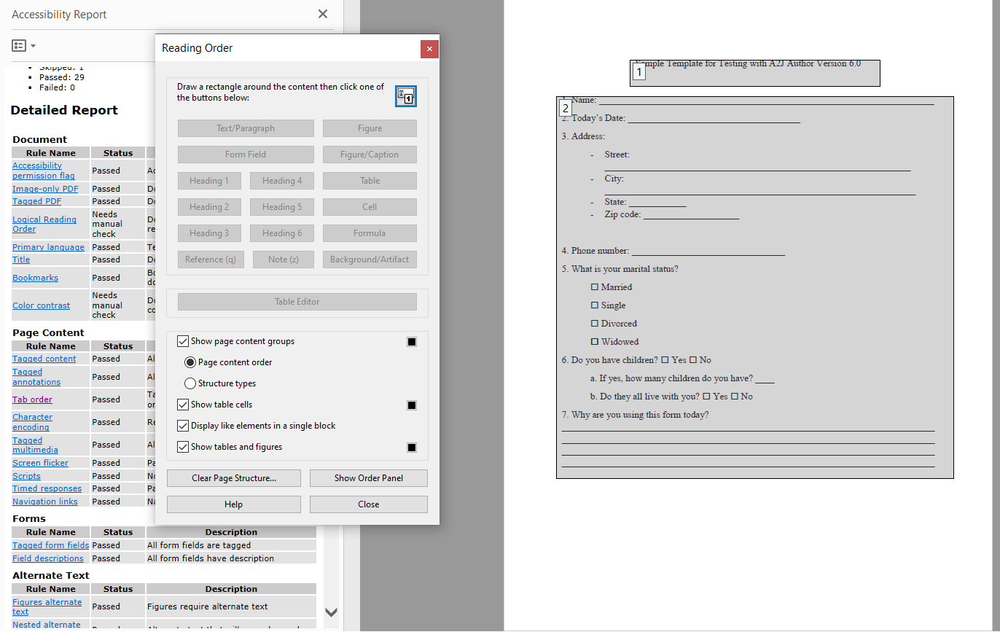Open the Character encoding rule link
Image resolution: width=1000 pixels, height=632 pixels.
coord(32,422)
